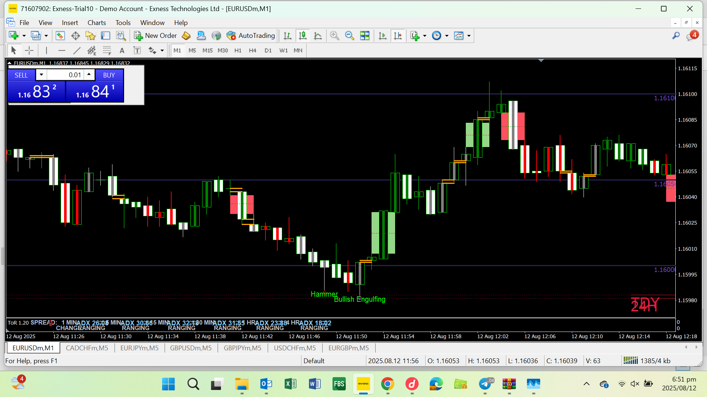The height and width of the screenshot is (397, 707).
Task: Select the horizontal line tool
Action: click(x=62, y=50)
